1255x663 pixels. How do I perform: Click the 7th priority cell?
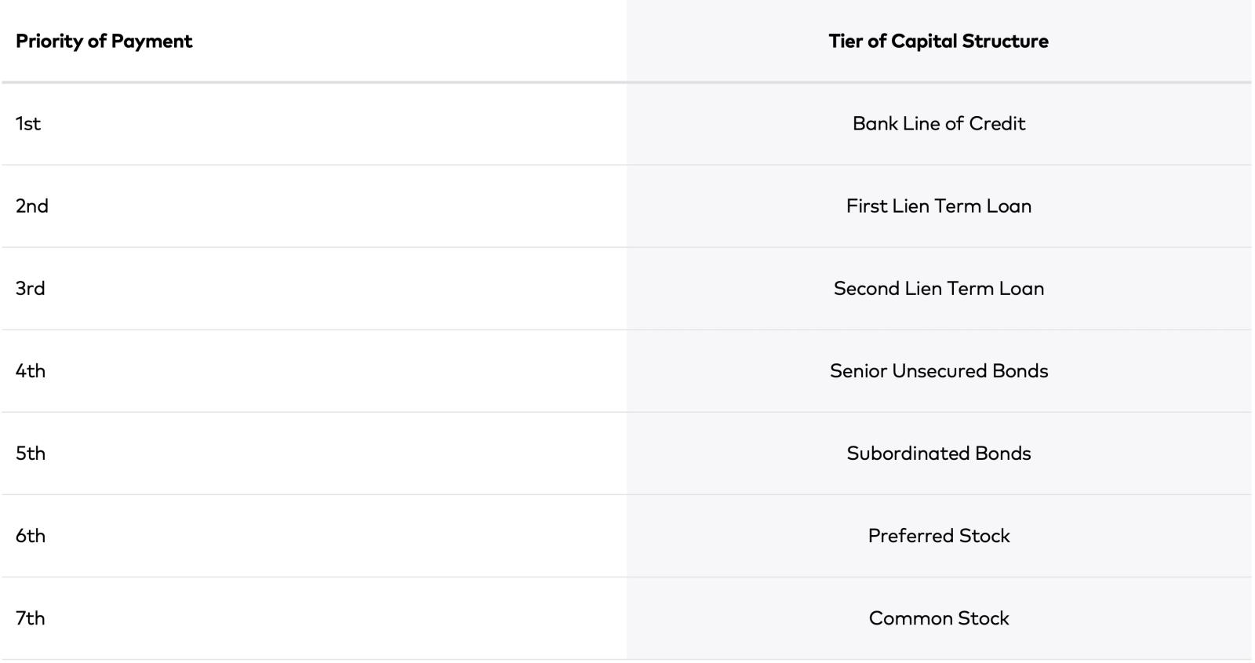(x=31, y=617)
